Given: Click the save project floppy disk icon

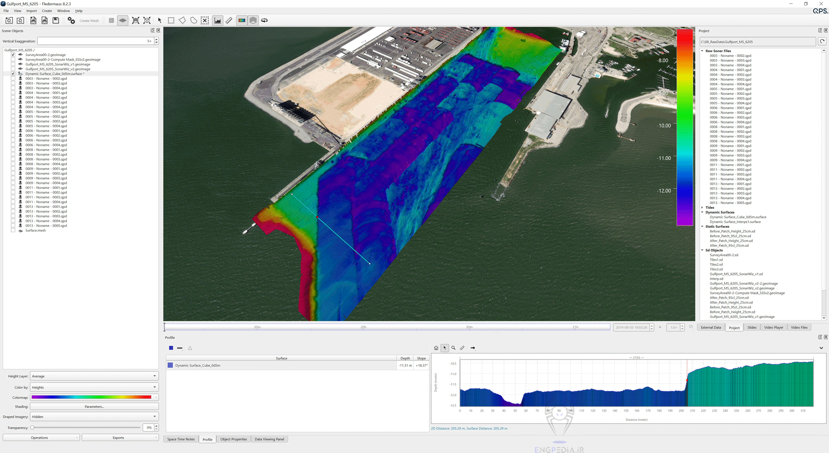Looking at the screenshot, I should coord(56,20).
